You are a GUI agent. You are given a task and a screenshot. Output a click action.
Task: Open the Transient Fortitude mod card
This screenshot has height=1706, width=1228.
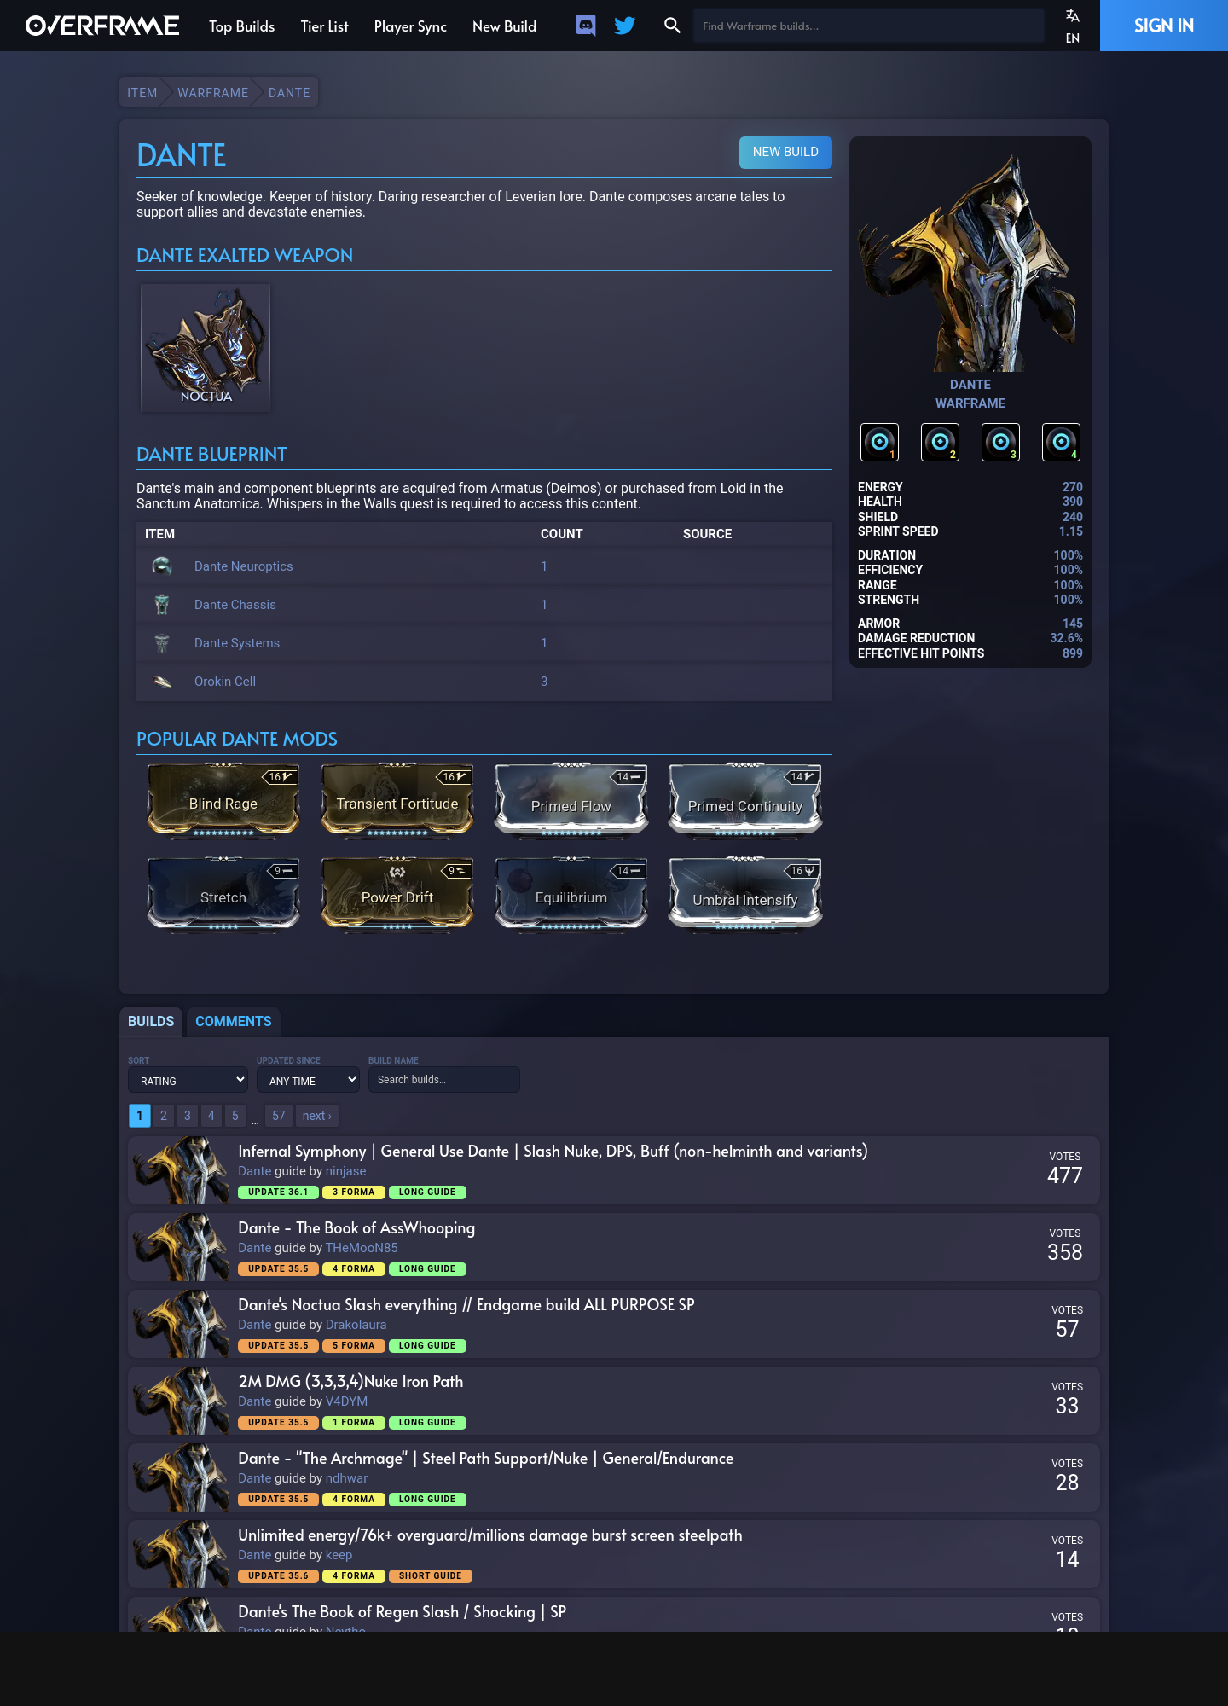(x=397, y=800)
